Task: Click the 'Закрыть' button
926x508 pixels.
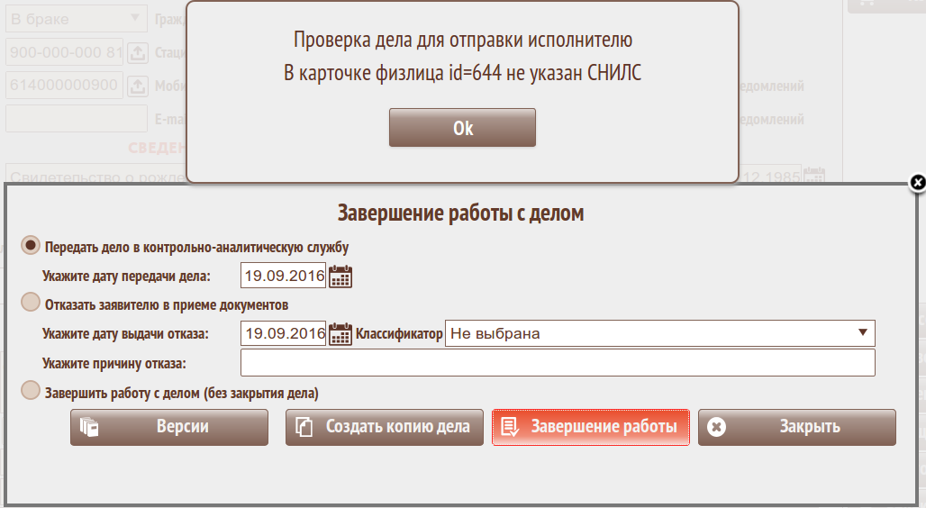Action: pyautogui.click(x=797, y=428)
